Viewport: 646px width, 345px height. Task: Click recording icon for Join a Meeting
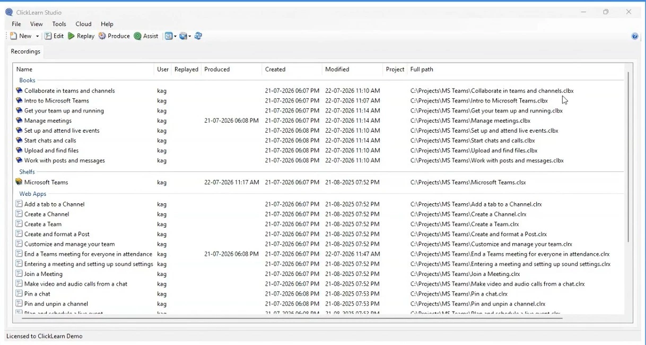tap(19, 274)
